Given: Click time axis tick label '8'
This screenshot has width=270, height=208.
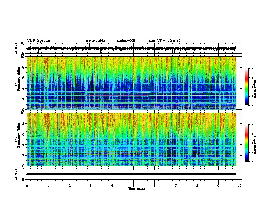Looking at the screenshot, I should (x=197, y=186).
